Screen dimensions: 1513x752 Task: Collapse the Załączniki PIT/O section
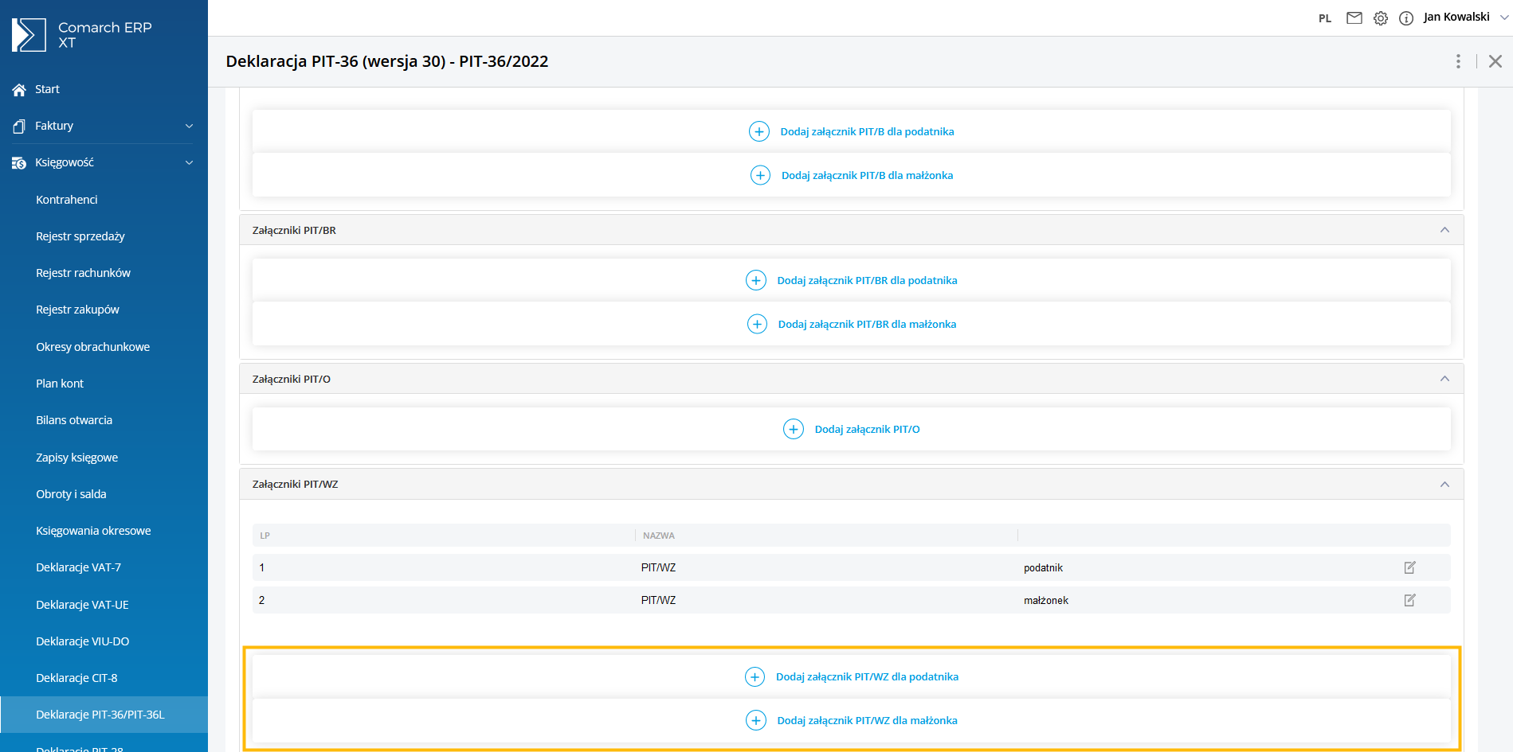click(x=1444, y=379)
